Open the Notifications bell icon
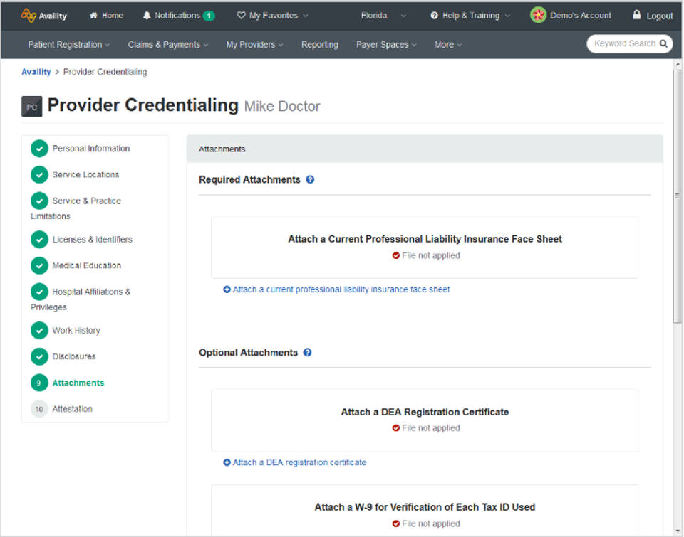 147,15
